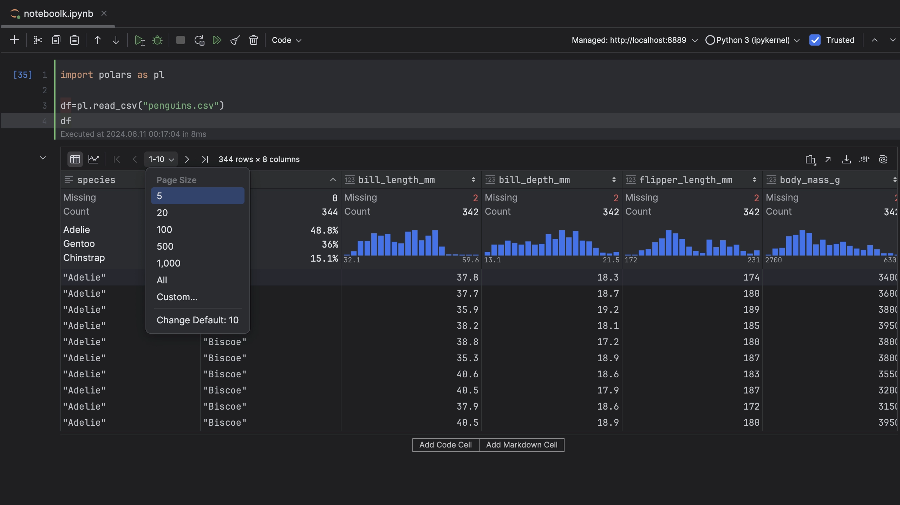This screenshot has width=900, height=505.
Task: Open the 1-10 page range dropdown
Action: click(161, 159)
